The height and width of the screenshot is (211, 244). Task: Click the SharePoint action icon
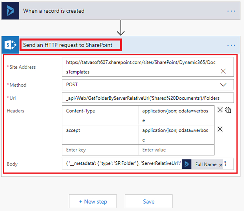(11, 45)
